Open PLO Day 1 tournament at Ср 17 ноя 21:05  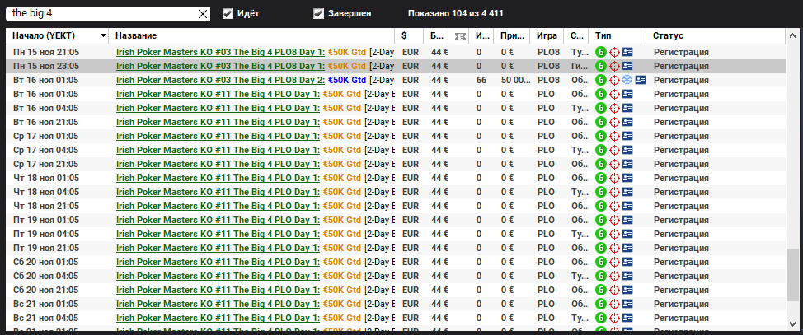pos(218,164)
